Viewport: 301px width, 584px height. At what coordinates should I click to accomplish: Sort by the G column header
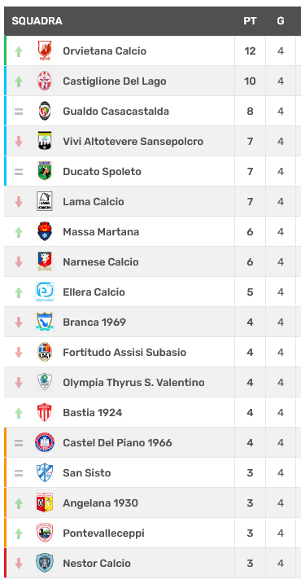pos(281,21)
